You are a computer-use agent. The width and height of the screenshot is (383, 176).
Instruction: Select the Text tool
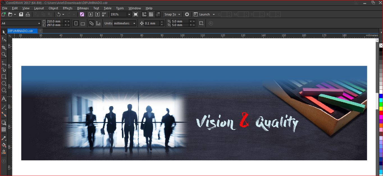[4, 99]
